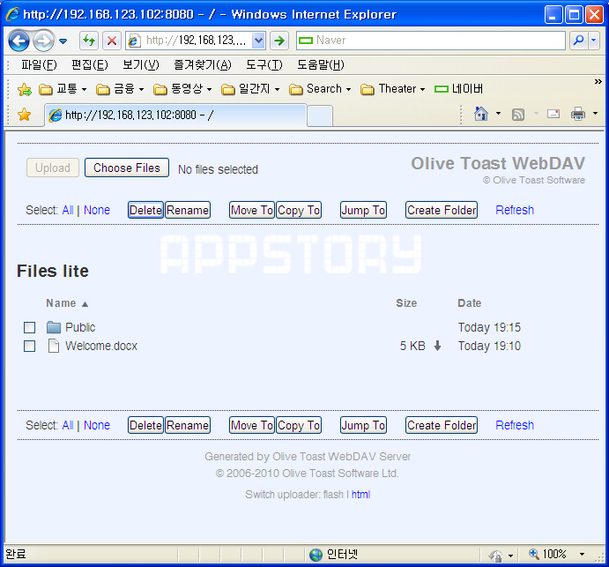This screenshot has height=567, width=609.
Task: Download Welcome.docx using the down arrow
Action: pyautogui.click(x=437, y=346)
